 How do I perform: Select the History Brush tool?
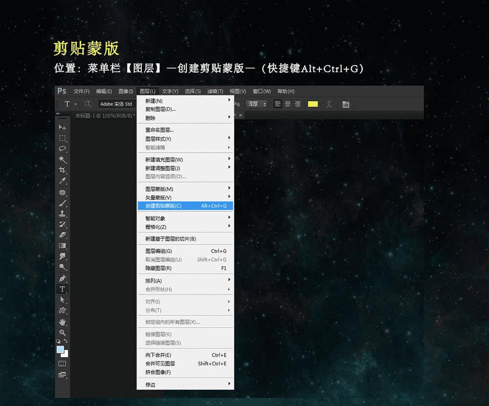63,224
